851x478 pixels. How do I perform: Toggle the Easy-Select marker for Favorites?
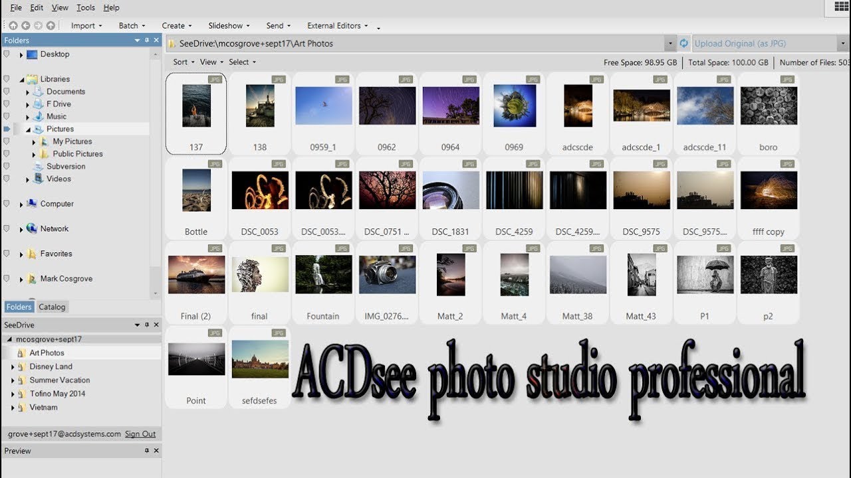coord(7,254)
